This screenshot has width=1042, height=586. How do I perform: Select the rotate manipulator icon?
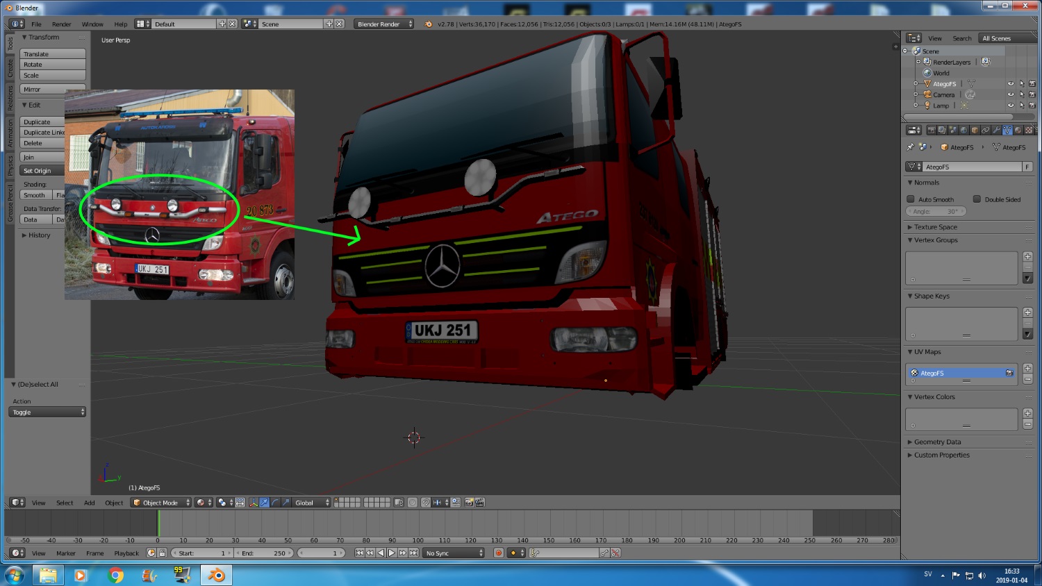[x=275, y=503]
